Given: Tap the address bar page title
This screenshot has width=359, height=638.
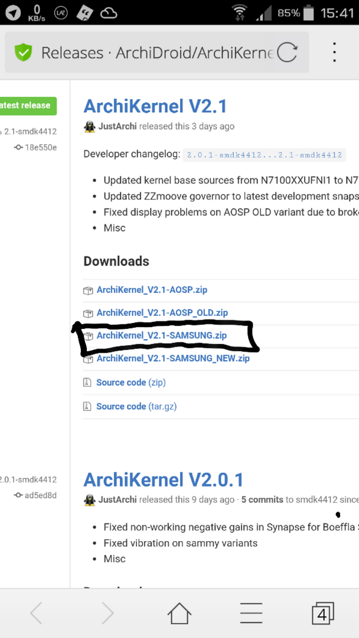Looking at the screenshot, I should pos(156,53).
